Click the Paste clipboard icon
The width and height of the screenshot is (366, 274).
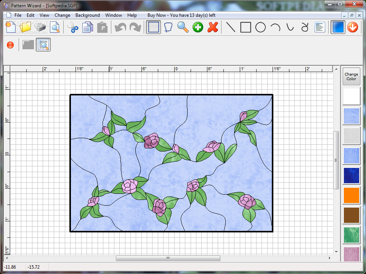click(102, 27)
